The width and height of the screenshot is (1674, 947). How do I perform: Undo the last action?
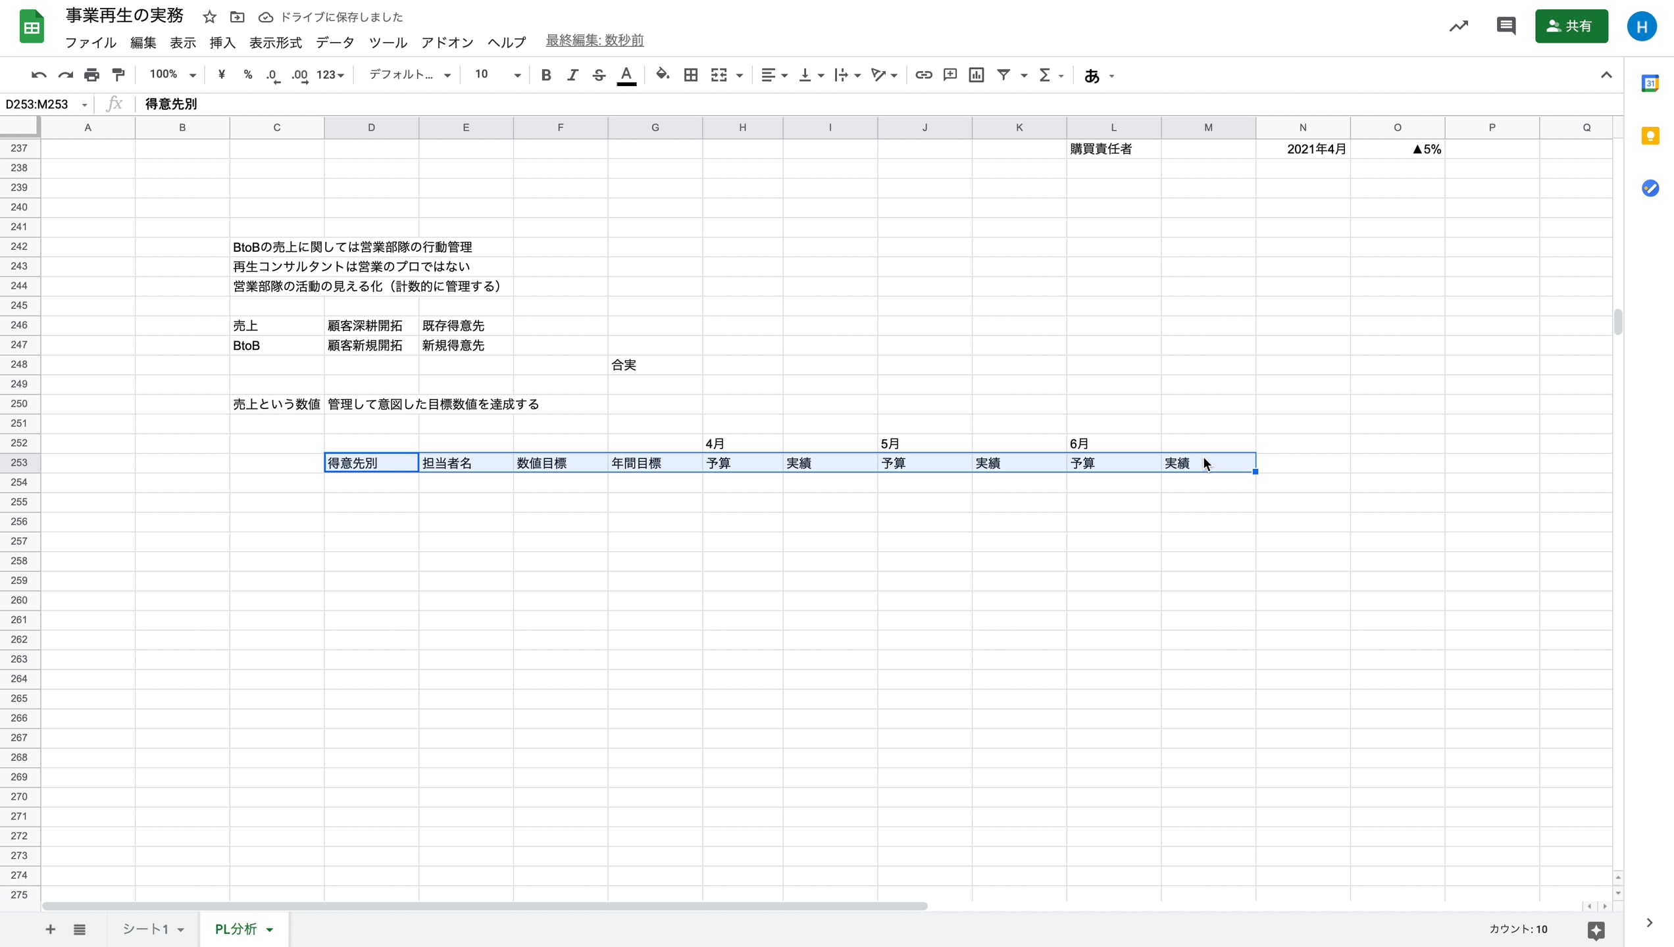(x=38, y=74)
